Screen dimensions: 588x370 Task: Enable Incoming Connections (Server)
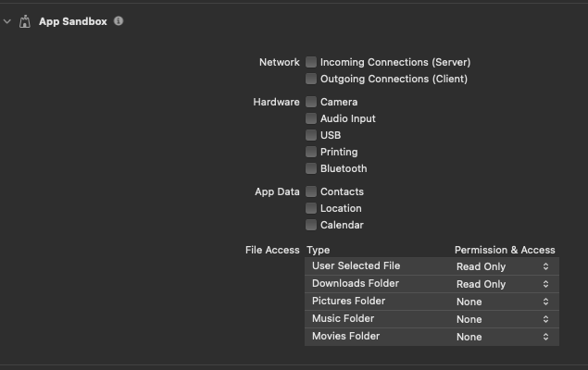[311, 62]
